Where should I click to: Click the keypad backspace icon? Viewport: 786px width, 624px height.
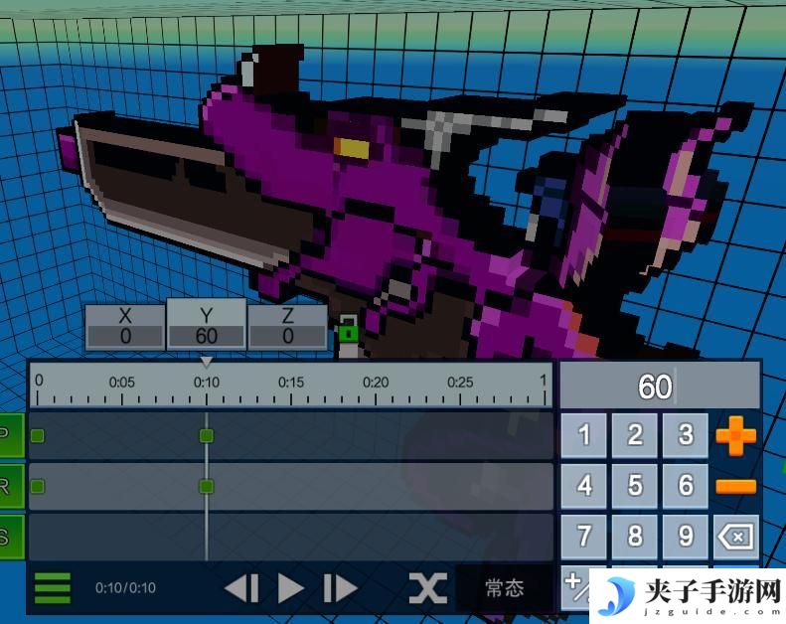[x=736, y=537]
